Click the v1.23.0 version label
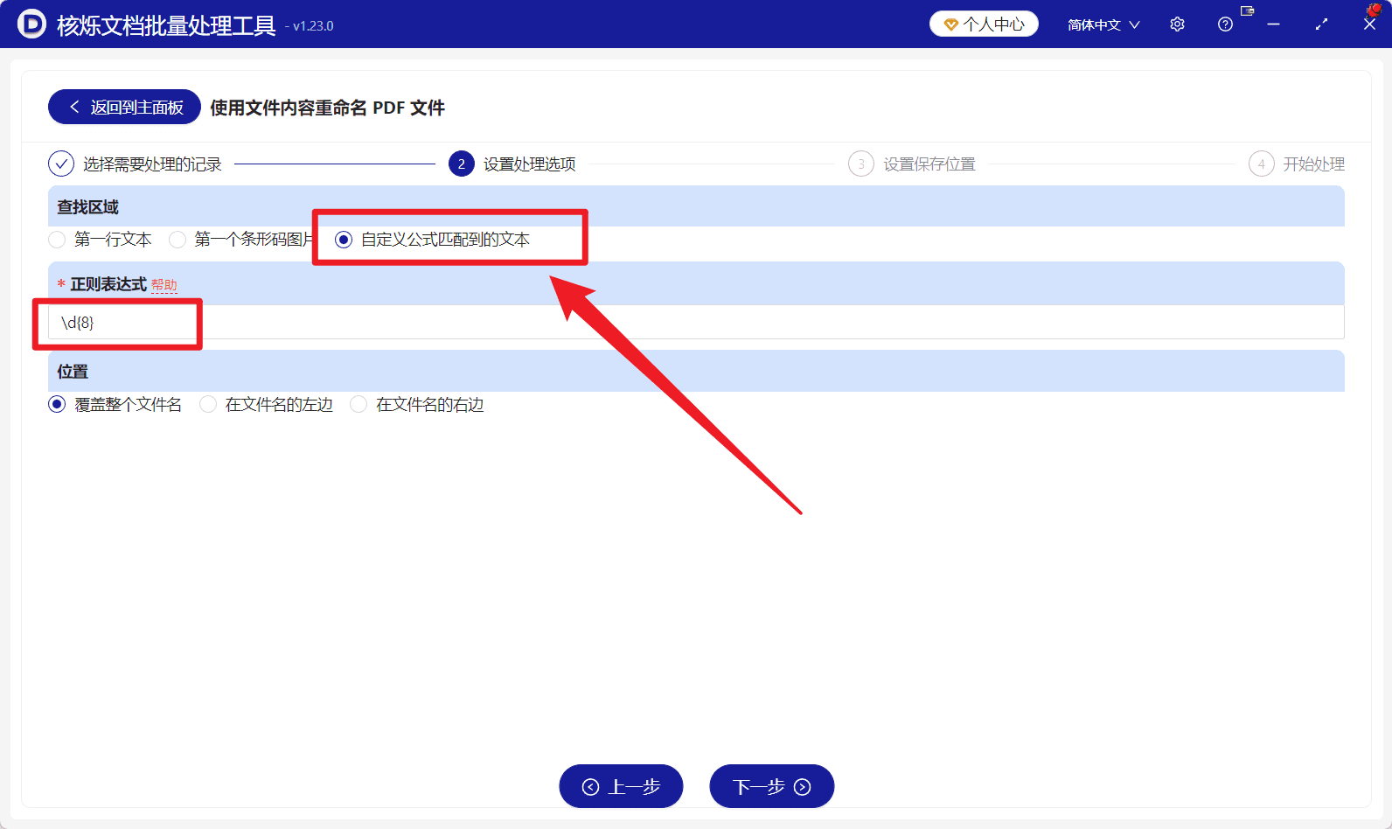 click(313, 26)
